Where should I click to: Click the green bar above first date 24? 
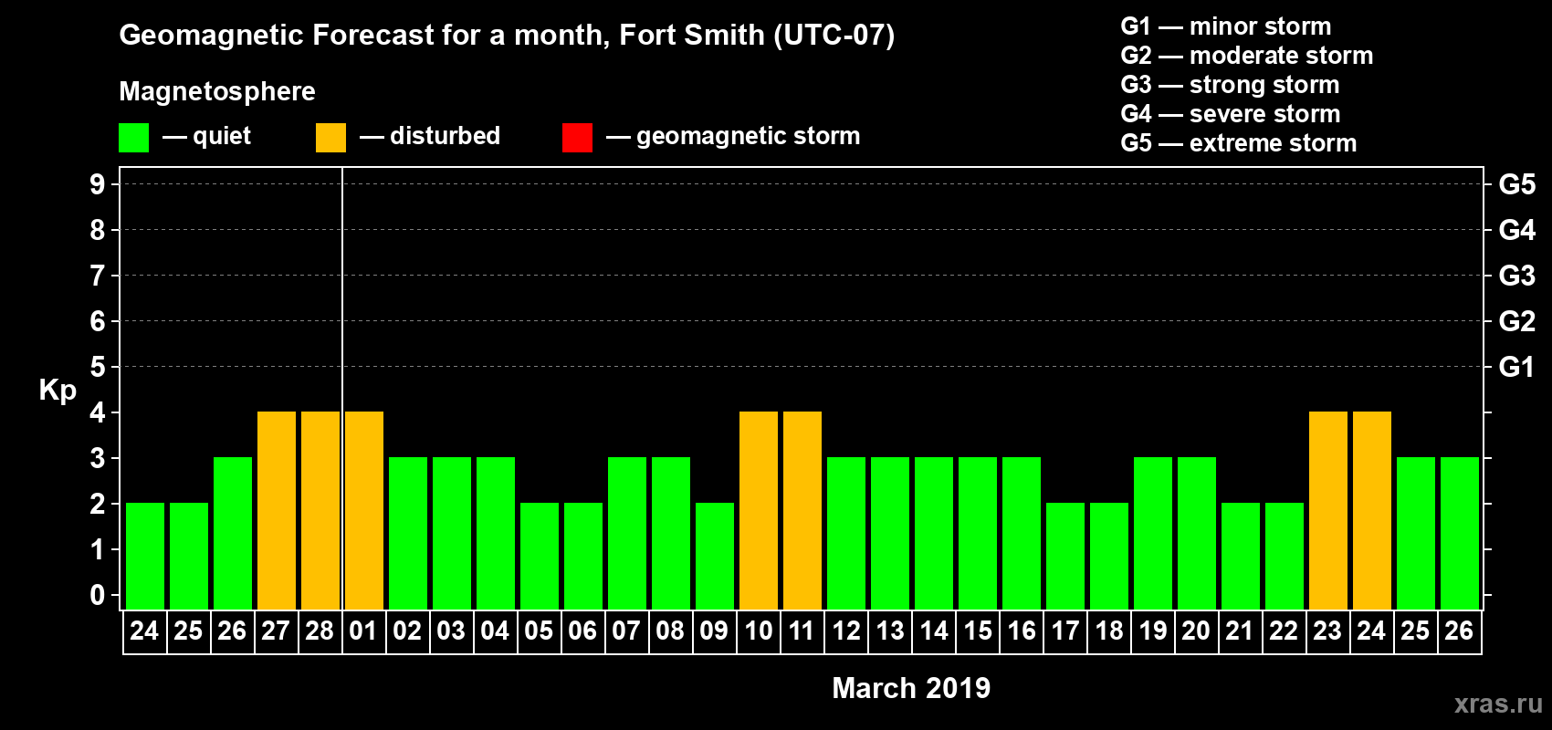coord(145,556)
